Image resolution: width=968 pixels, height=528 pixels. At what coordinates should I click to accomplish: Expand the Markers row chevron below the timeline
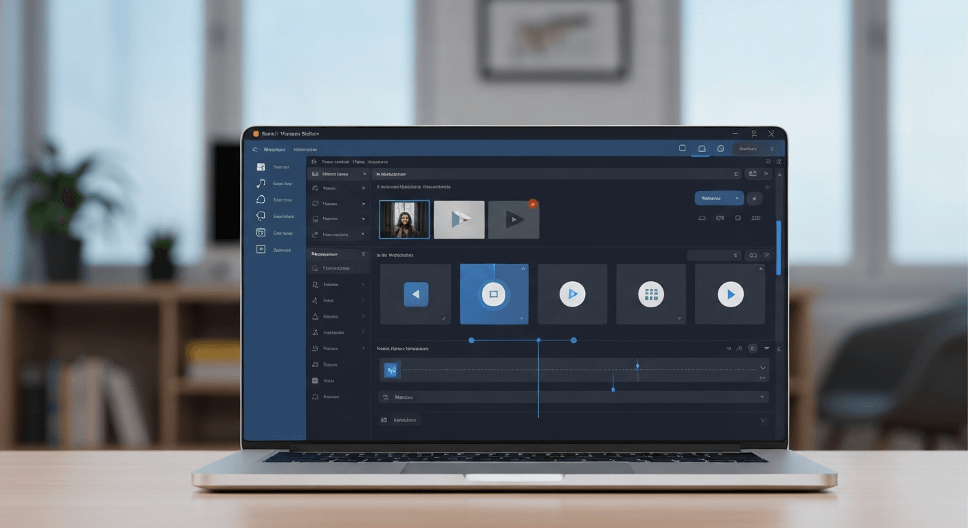pyautogui.click(x=762, y=397)
